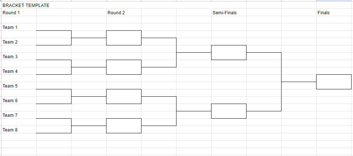Select the Round 2 header cell

[x=124, y=12]
